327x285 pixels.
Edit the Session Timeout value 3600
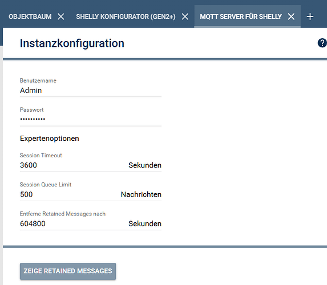73,165
